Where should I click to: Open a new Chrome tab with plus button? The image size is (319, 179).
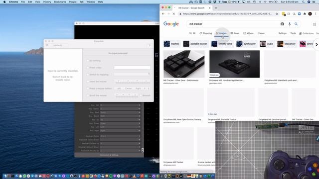pos(216,8)
